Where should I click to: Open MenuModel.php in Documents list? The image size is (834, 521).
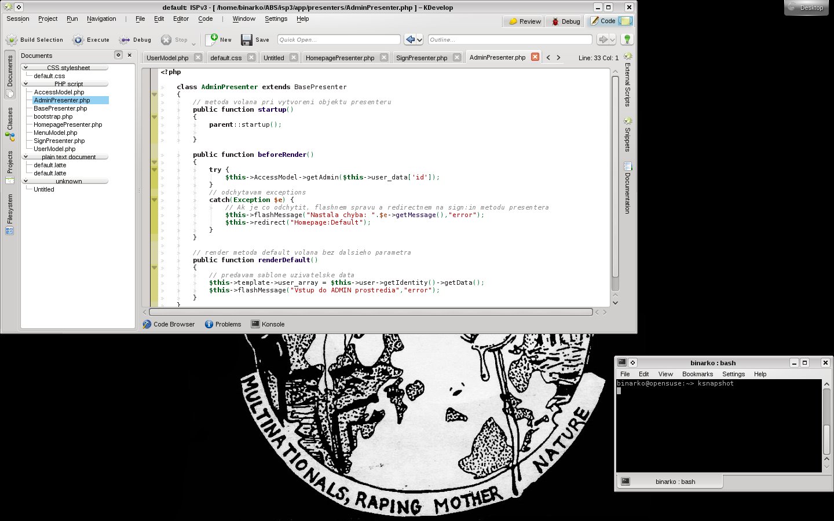(x=55, y=133)
